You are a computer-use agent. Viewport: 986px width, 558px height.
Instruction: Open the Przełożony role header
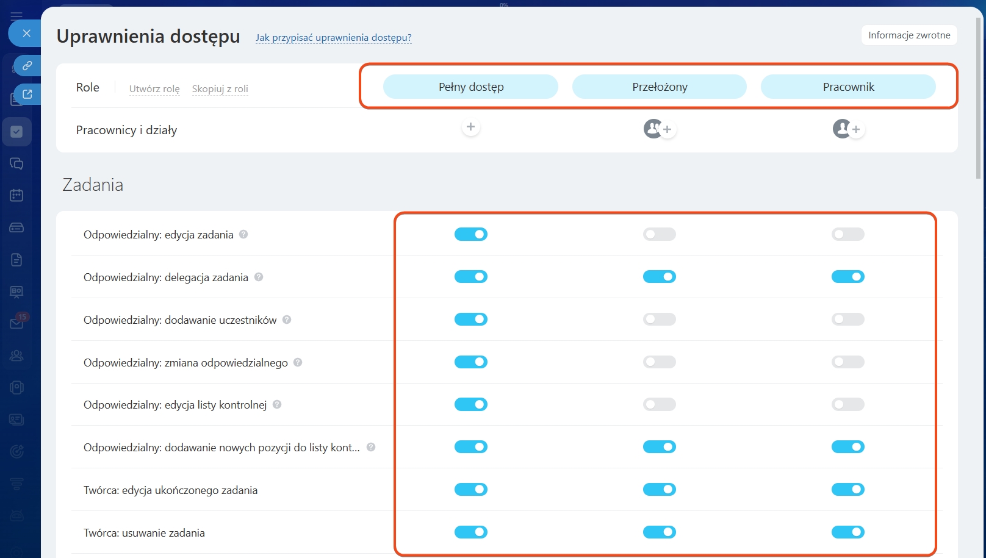point(659,87)
